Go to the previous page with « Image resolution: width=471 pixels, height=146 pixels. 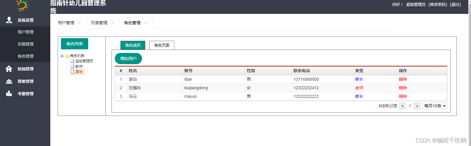click(x=402, y=106)
